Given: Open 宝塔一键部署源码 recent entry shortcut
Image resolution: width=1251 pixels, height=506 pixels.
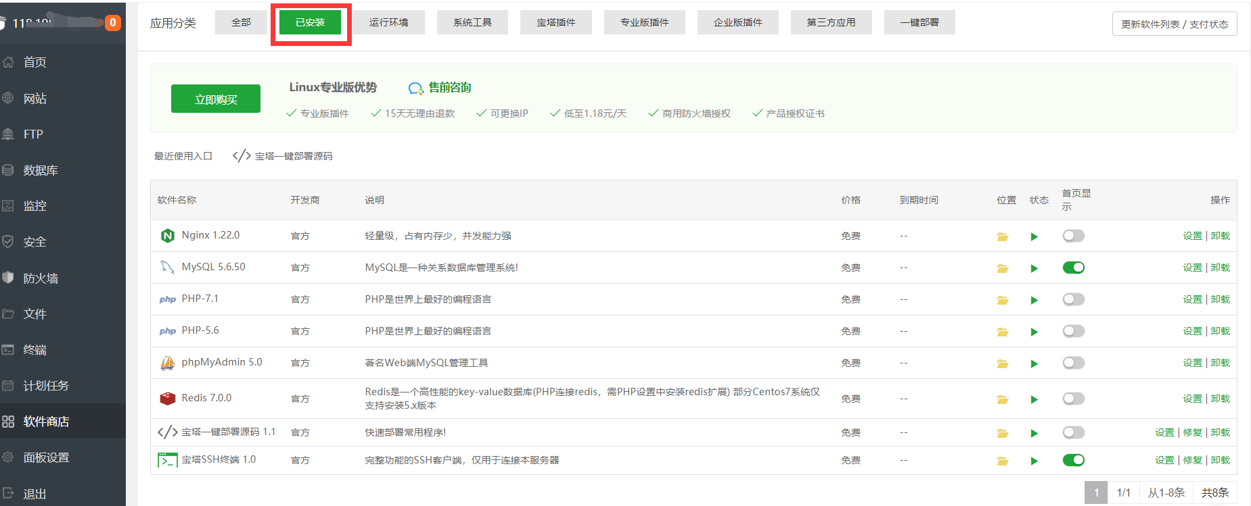Looking at the screenshot, I should (x=283, y=156).
